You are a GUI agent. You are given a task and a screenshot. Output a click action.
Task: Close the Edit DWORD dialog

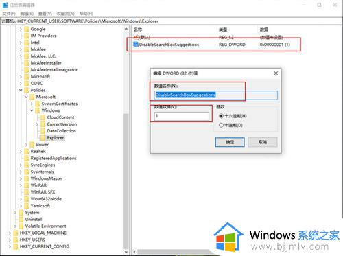[276, 73]
